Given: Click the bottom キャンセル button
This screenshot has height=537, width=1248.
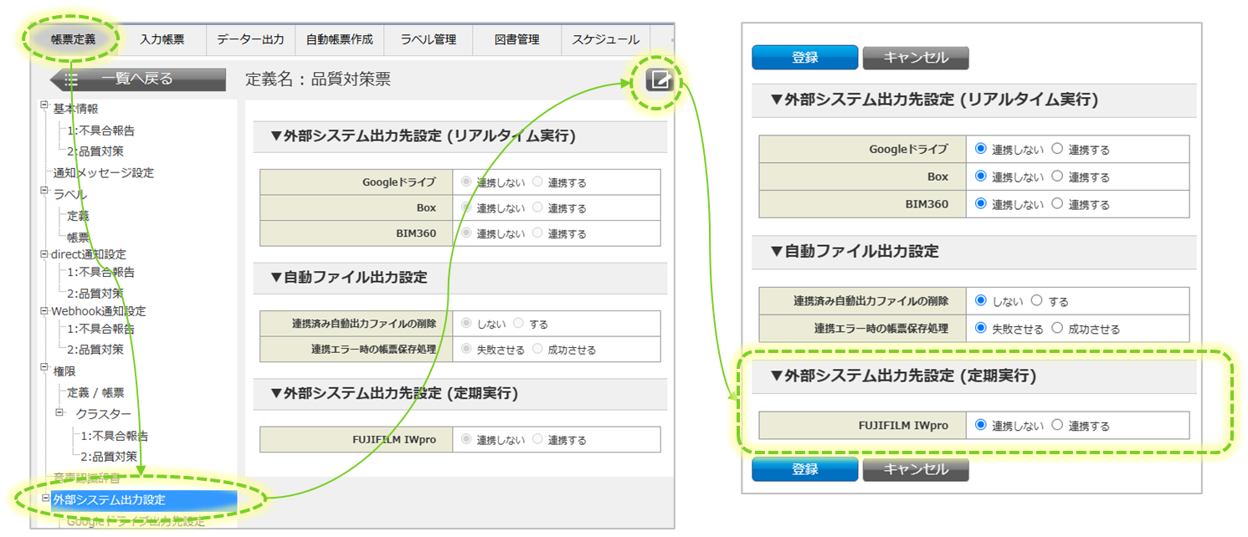Looking at the screenshot, I should [x=916, y=469].
